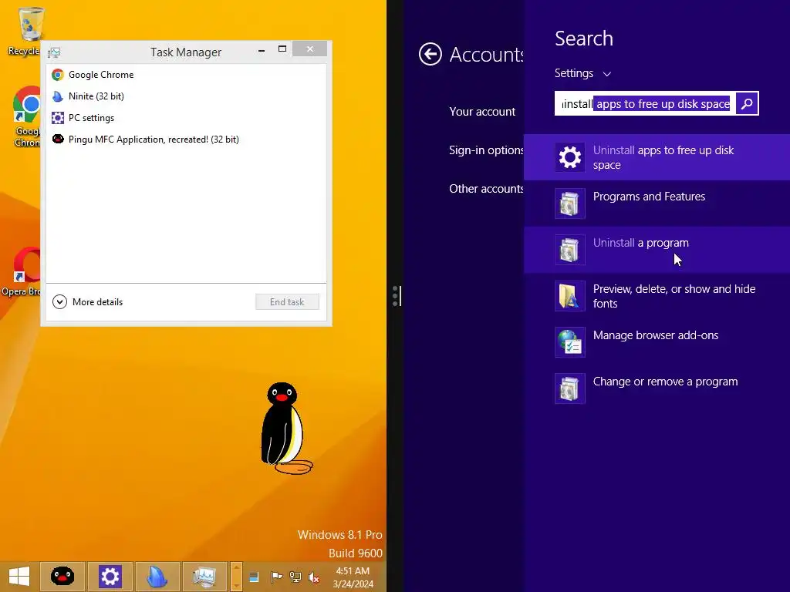Open Preview, delete, or show and hide fonts

657,296
